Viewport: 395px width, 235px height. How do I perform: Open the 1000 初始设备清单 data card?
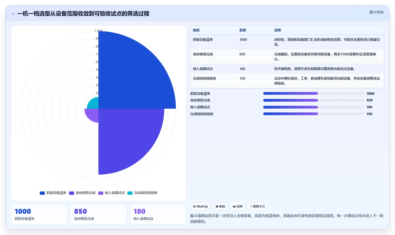point(39,214)
